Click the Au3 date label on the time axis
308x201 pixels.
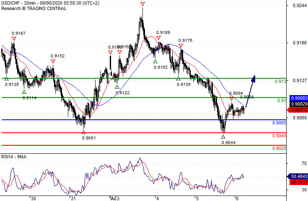pyautogui.click(x=115, y=198)
